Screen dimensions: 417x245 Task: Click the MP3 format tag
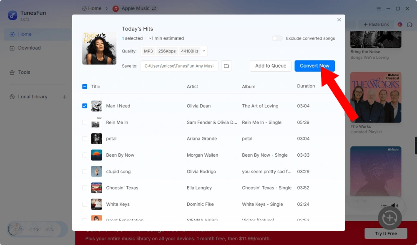pyautogui.click(x=148, y=51)
